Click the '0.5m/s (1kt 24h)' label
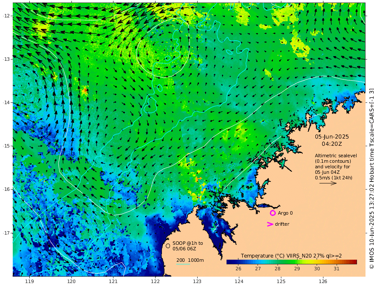Image resolution: width=374 pixels, height=289 pixels. pos(334,178)
